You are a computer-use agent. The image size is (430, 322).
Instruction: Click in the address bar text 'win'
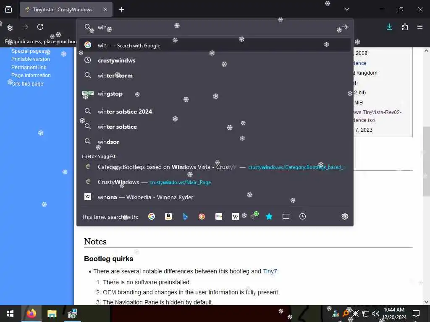[x=102, y=27]
